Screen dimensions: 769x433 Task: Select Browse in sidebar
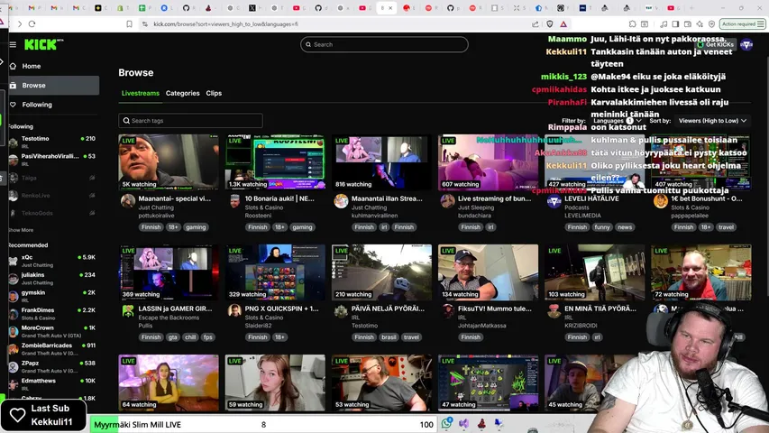click(53, 85)
